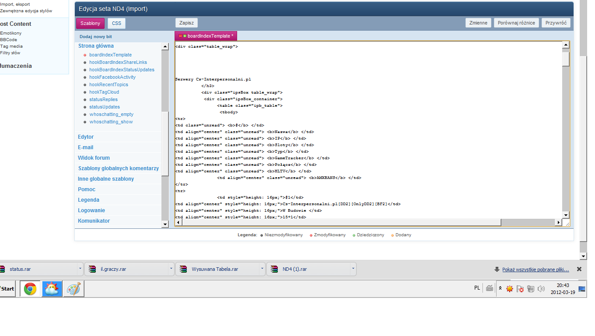Open the on-screen keyboard tray icon

click(490, 288)
